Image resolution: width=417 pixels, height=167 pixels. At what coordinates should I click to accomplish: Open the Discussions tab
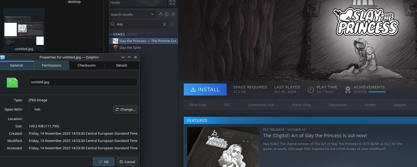(x=338, y=105)
